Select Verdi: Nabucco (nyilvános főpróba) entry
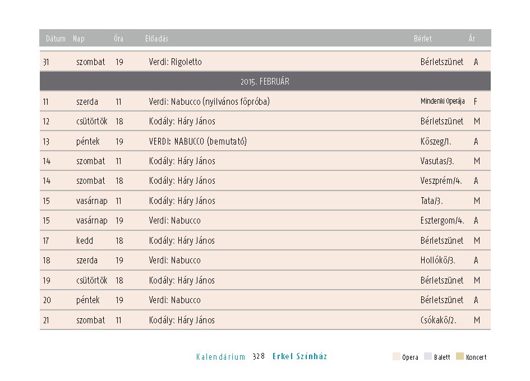 (209, 101)
